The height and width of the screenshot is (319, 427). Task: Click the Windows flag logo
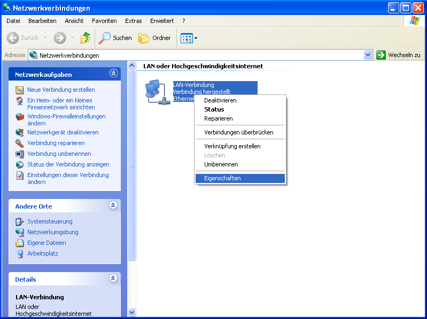[414, 21]
